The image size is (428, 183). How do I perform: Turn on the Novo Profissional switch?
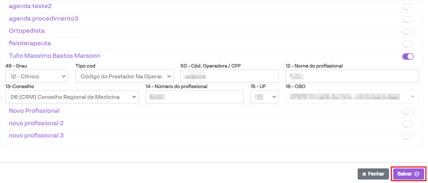point(408,112)
